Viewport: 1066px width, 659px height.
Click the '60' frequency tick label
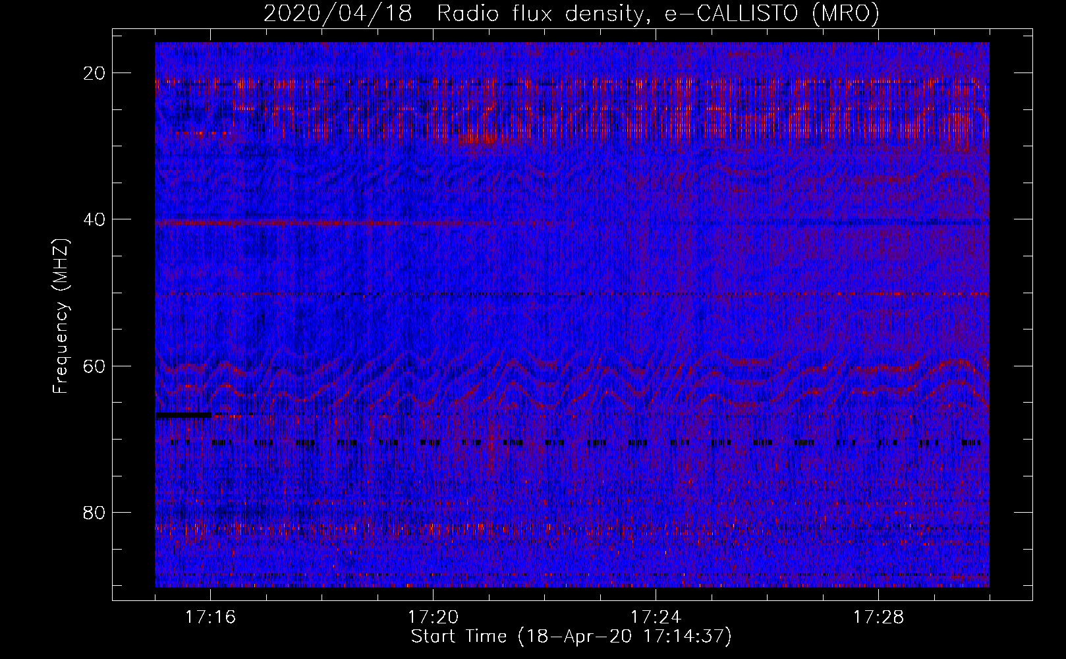(95, 366)
